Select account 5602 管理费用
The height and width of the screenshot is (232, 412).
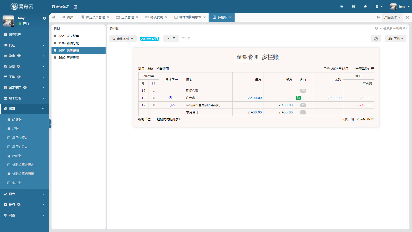tap(79, 57)
